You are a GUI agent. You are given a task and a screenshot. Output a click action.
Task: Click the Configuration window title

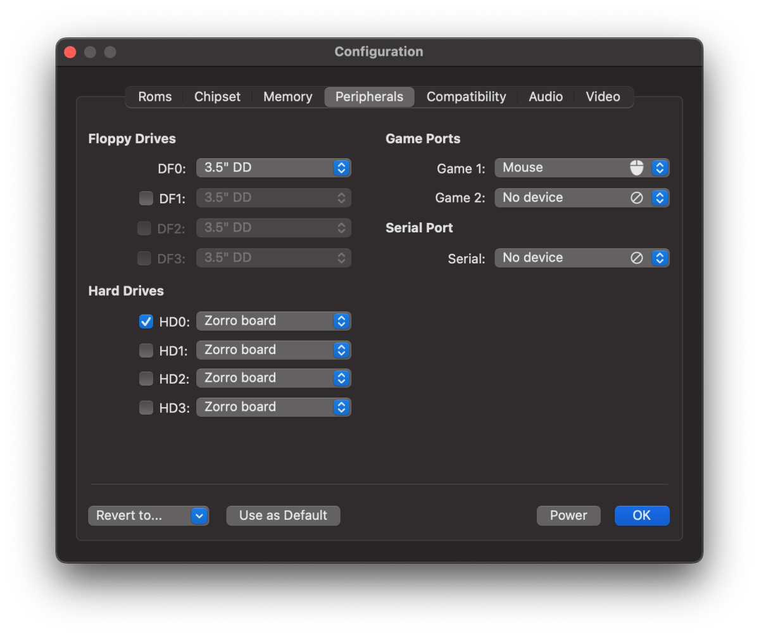(379, 52)
